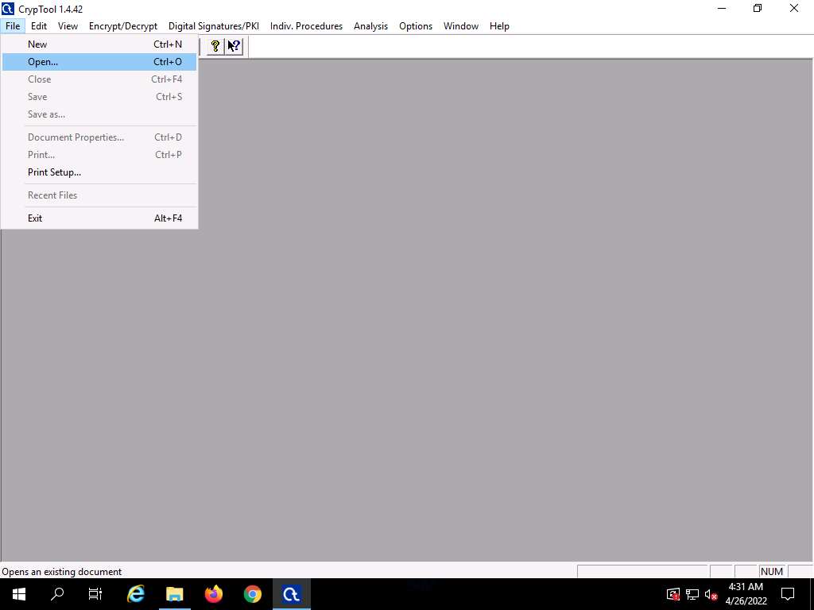Viewport: 814px width, 610px height.
Task: Open File Explorer from the taskbar
Action: click(x=175, y=594)
